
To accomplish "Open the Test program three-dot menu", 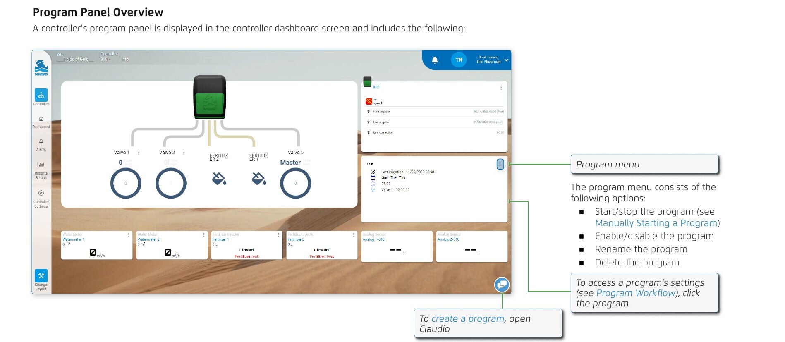I will click(x=500, y=164).
